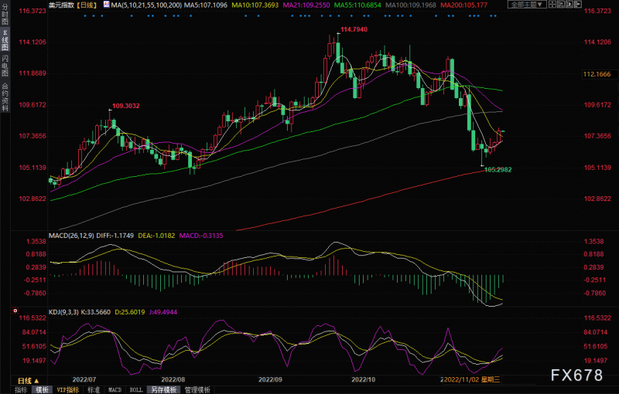
Task: Select the 指标 bottom tab
Action: point(21,389)
